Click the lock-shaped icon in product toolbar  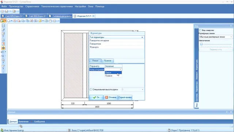(50, 21)
